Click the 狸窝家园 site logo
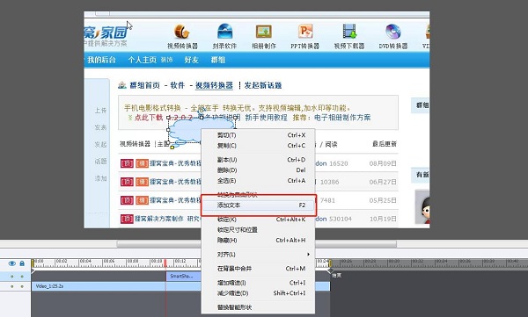The height and width of the screenshot is (317, 528). click(x=106, y=32)
